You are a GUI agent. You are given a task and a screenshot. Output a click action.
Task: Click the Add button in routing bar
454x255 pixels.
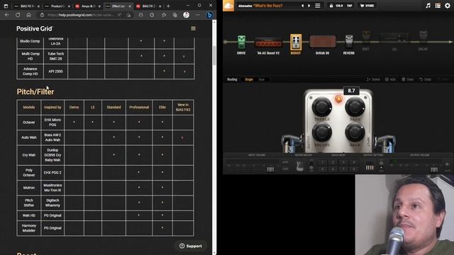390,79
